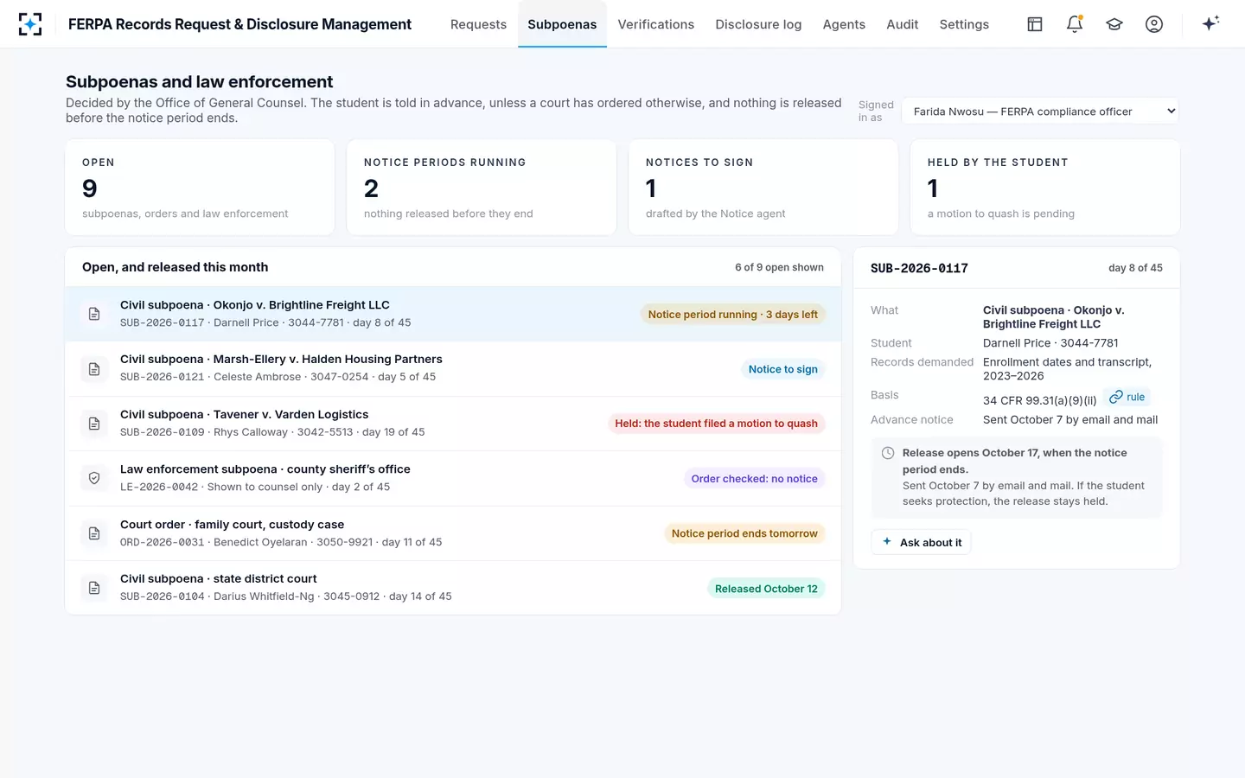This screenshot has width=1245, height=778.
Task: Click the Ask about it button
Action: tap(922, 542)
